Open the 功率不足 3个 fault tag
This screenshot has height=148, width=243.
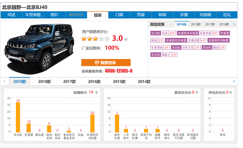[186, 48]
